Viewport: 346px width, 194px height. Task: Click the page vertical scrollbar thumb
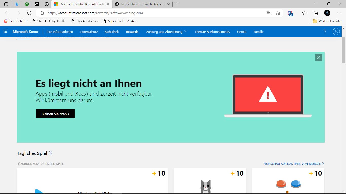(344, 50)
